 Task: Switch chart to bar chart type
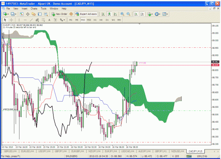[x=103, y=14]
